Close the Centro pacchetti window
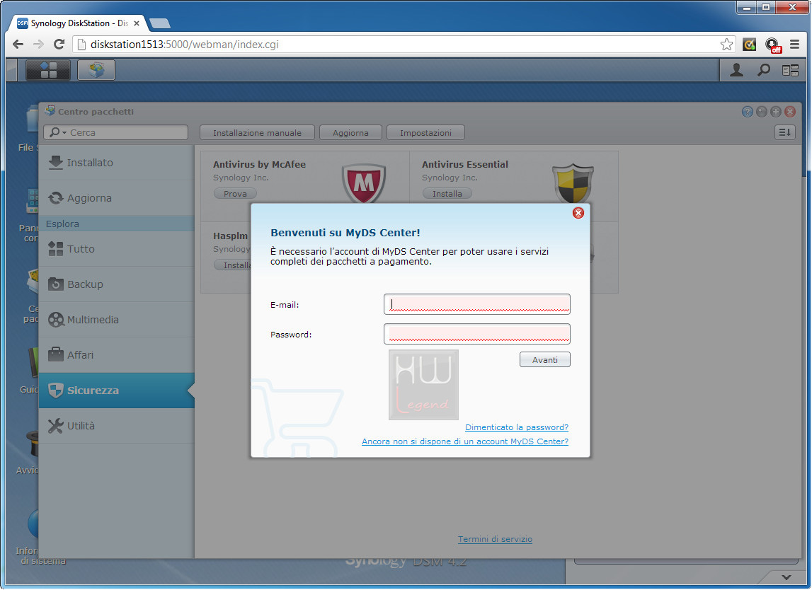 pyautogui.click(x=790, y=112)
